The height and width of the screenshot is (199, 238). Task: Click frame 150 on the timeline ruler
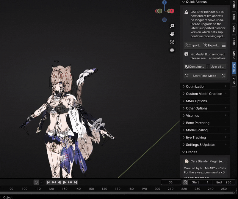click(91, 189)
